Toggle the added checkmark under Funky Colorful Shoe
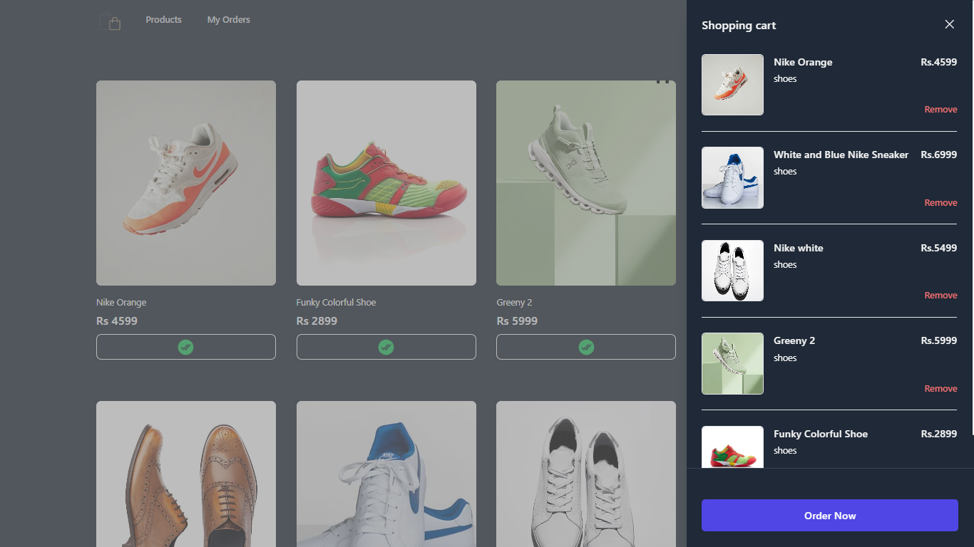974x547 pixels. click(386, 347)
